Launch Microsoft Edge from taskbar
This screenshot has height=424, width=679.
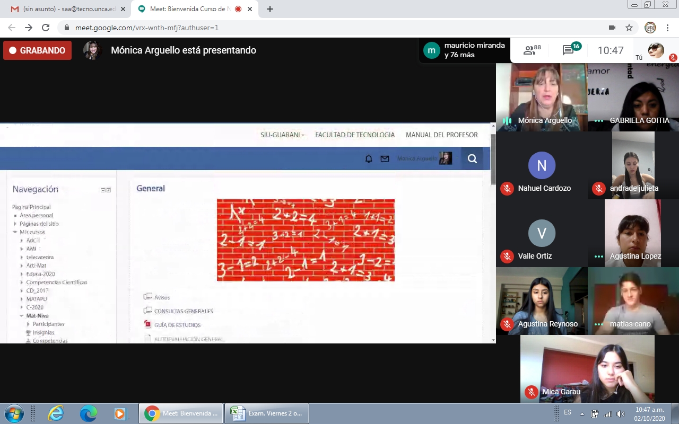pos(88,413)
